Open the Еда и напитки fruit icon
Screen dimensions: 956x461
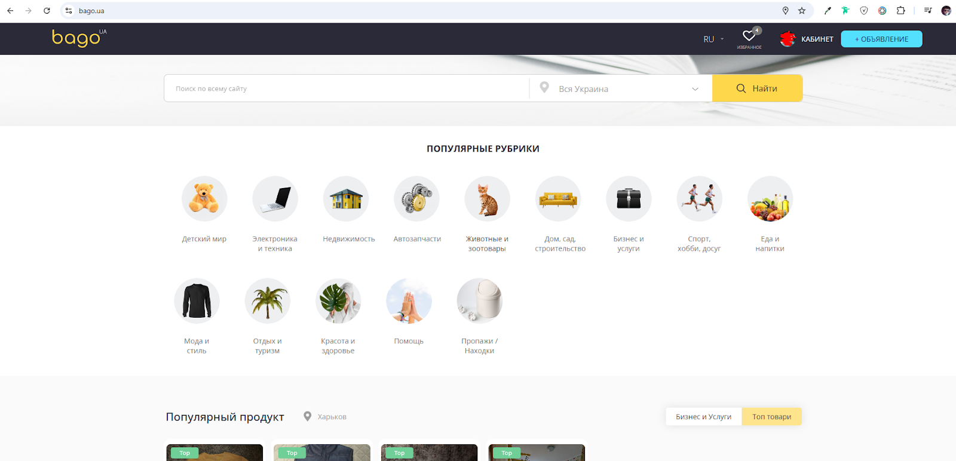coord(770,198)
